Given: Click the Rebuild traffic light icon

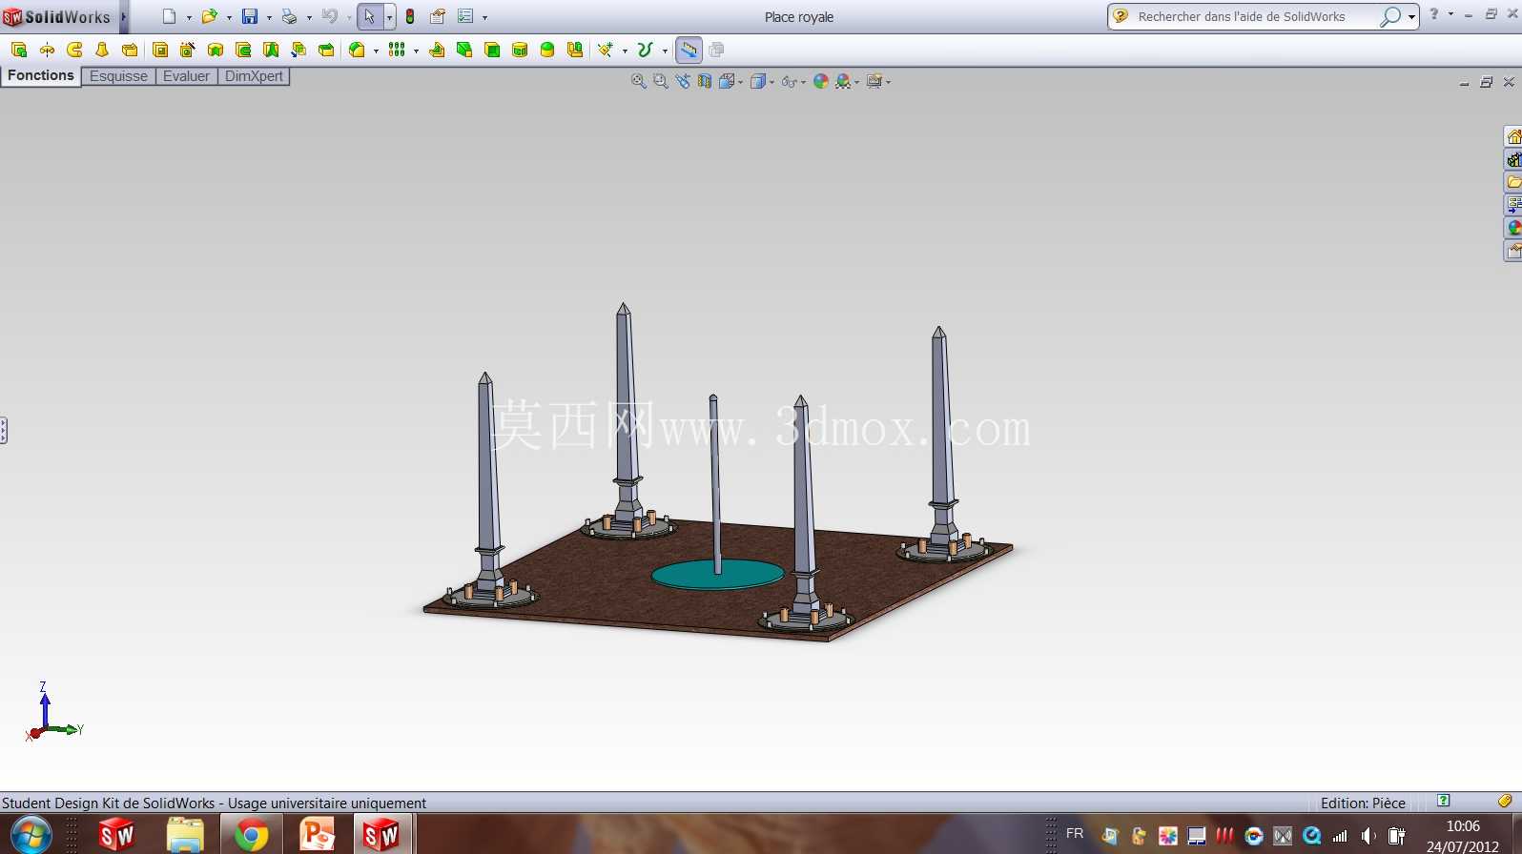Looking at the screenshot, I should [410, 16].
